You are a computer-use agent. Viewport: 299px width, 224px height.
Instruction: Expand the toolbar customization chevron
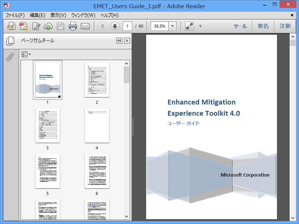[x=200, y=27]
